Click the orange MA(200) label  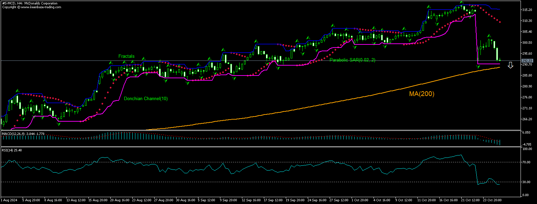click(422, 94)
